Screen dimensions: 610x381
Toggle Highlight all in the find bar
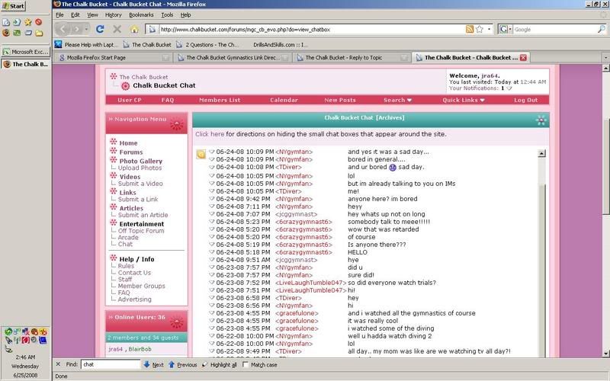click(x=220, y=365)
